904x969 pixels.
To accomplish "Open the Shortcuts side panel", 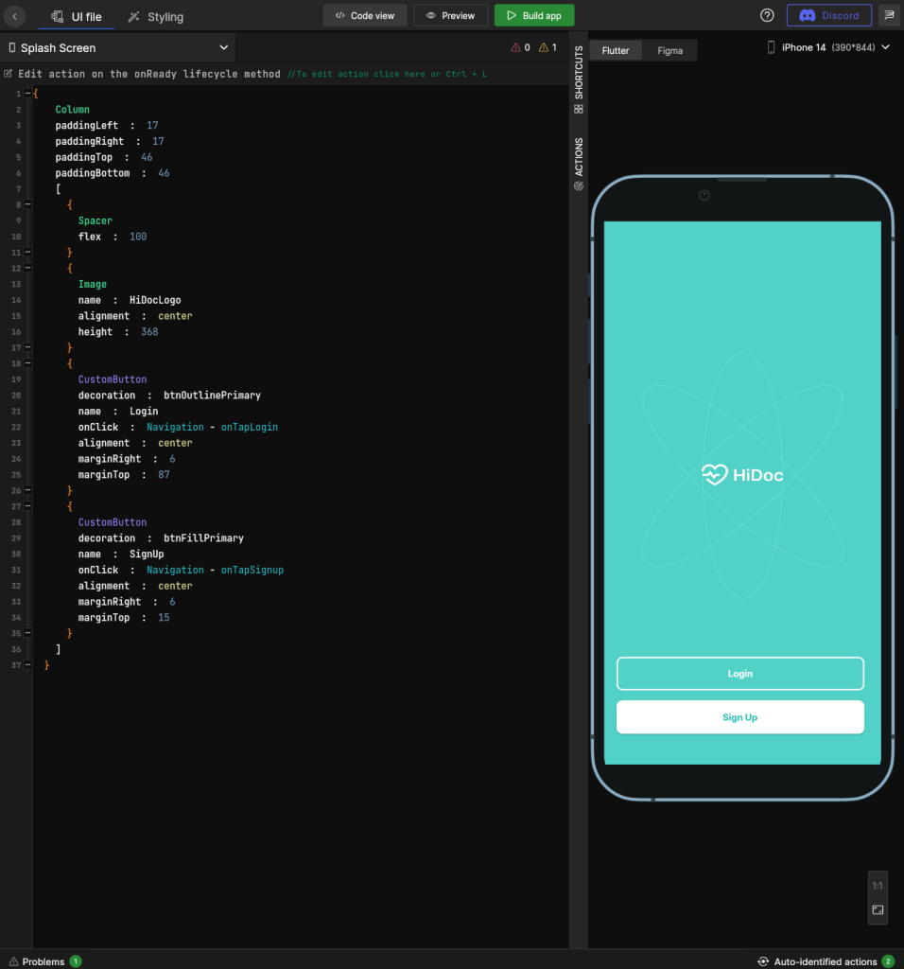I will point(579,79).
